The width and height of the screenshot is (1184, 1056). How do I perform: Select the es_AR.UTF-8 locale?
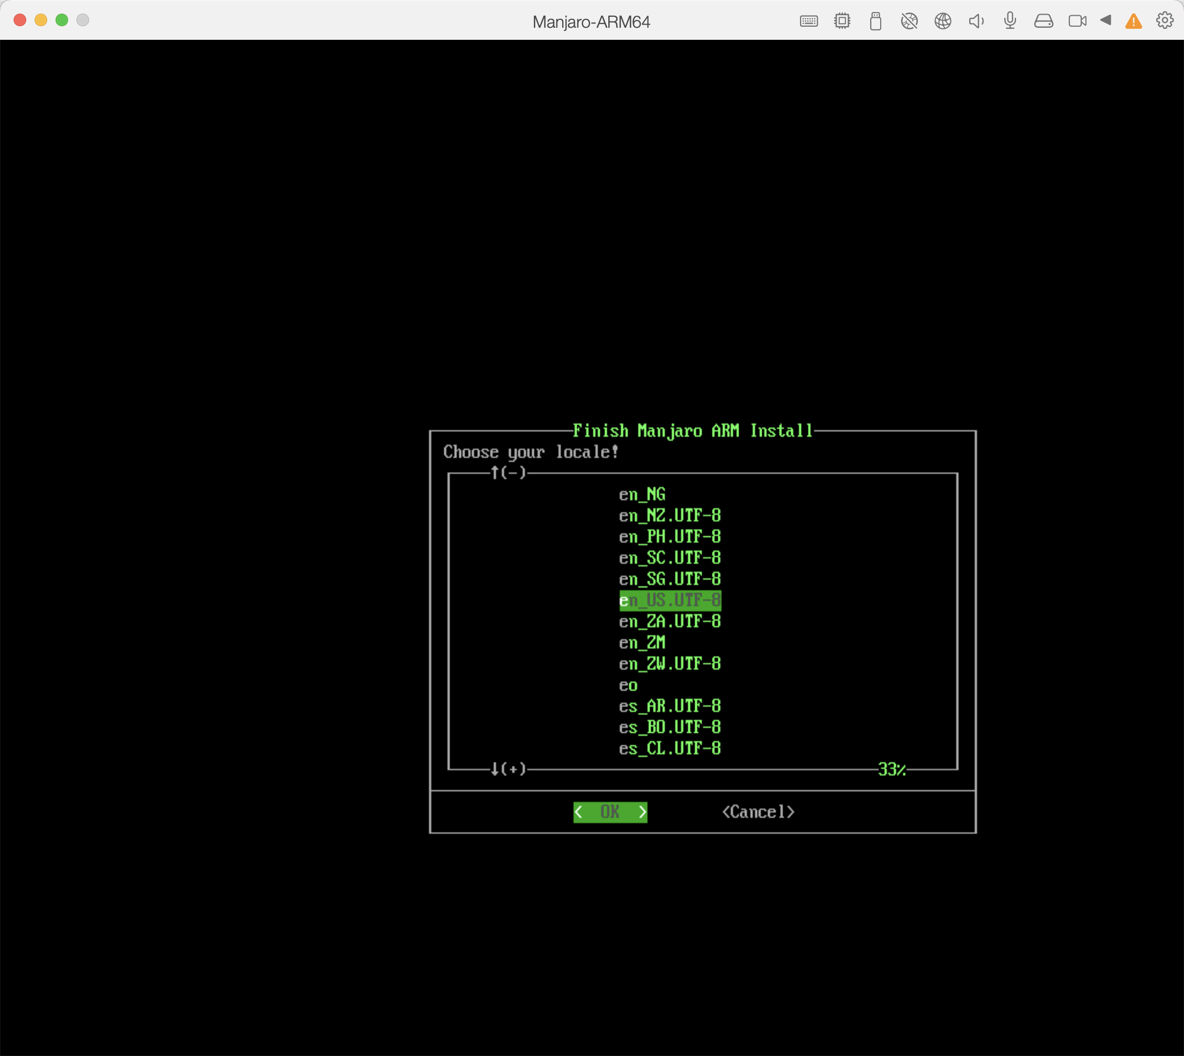[670, 706]
